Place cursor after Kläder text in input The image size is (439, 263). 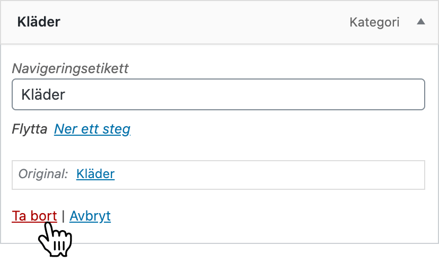[67, 94]
